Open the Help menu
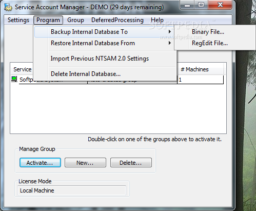The width and height of the screenshot is (256, 211). 157,20
